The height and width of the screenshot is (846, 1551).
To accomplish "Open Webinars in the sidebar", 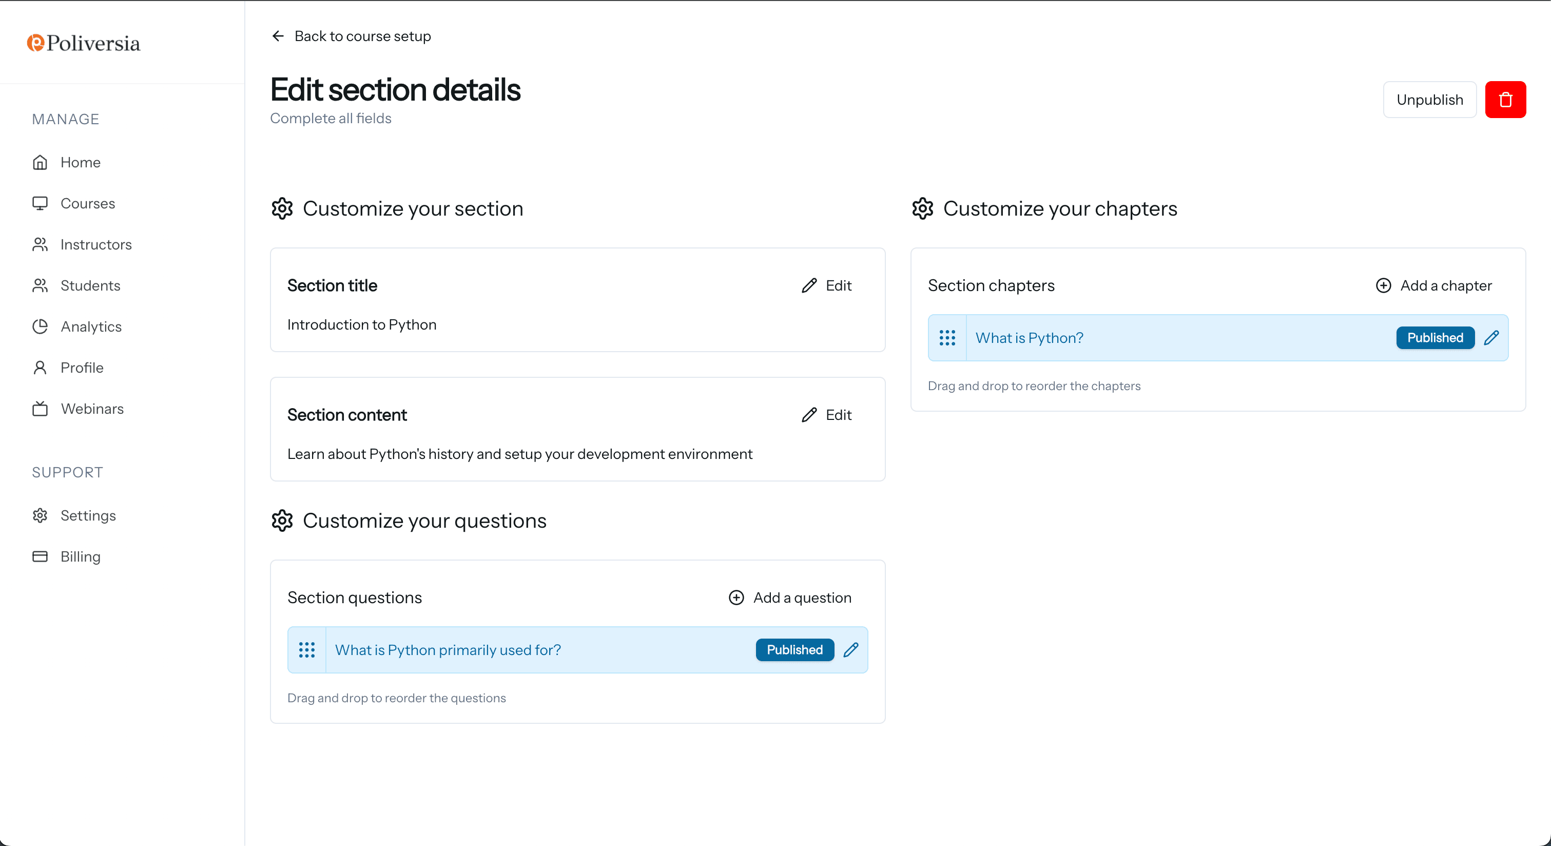I will [x=92, y=408].
